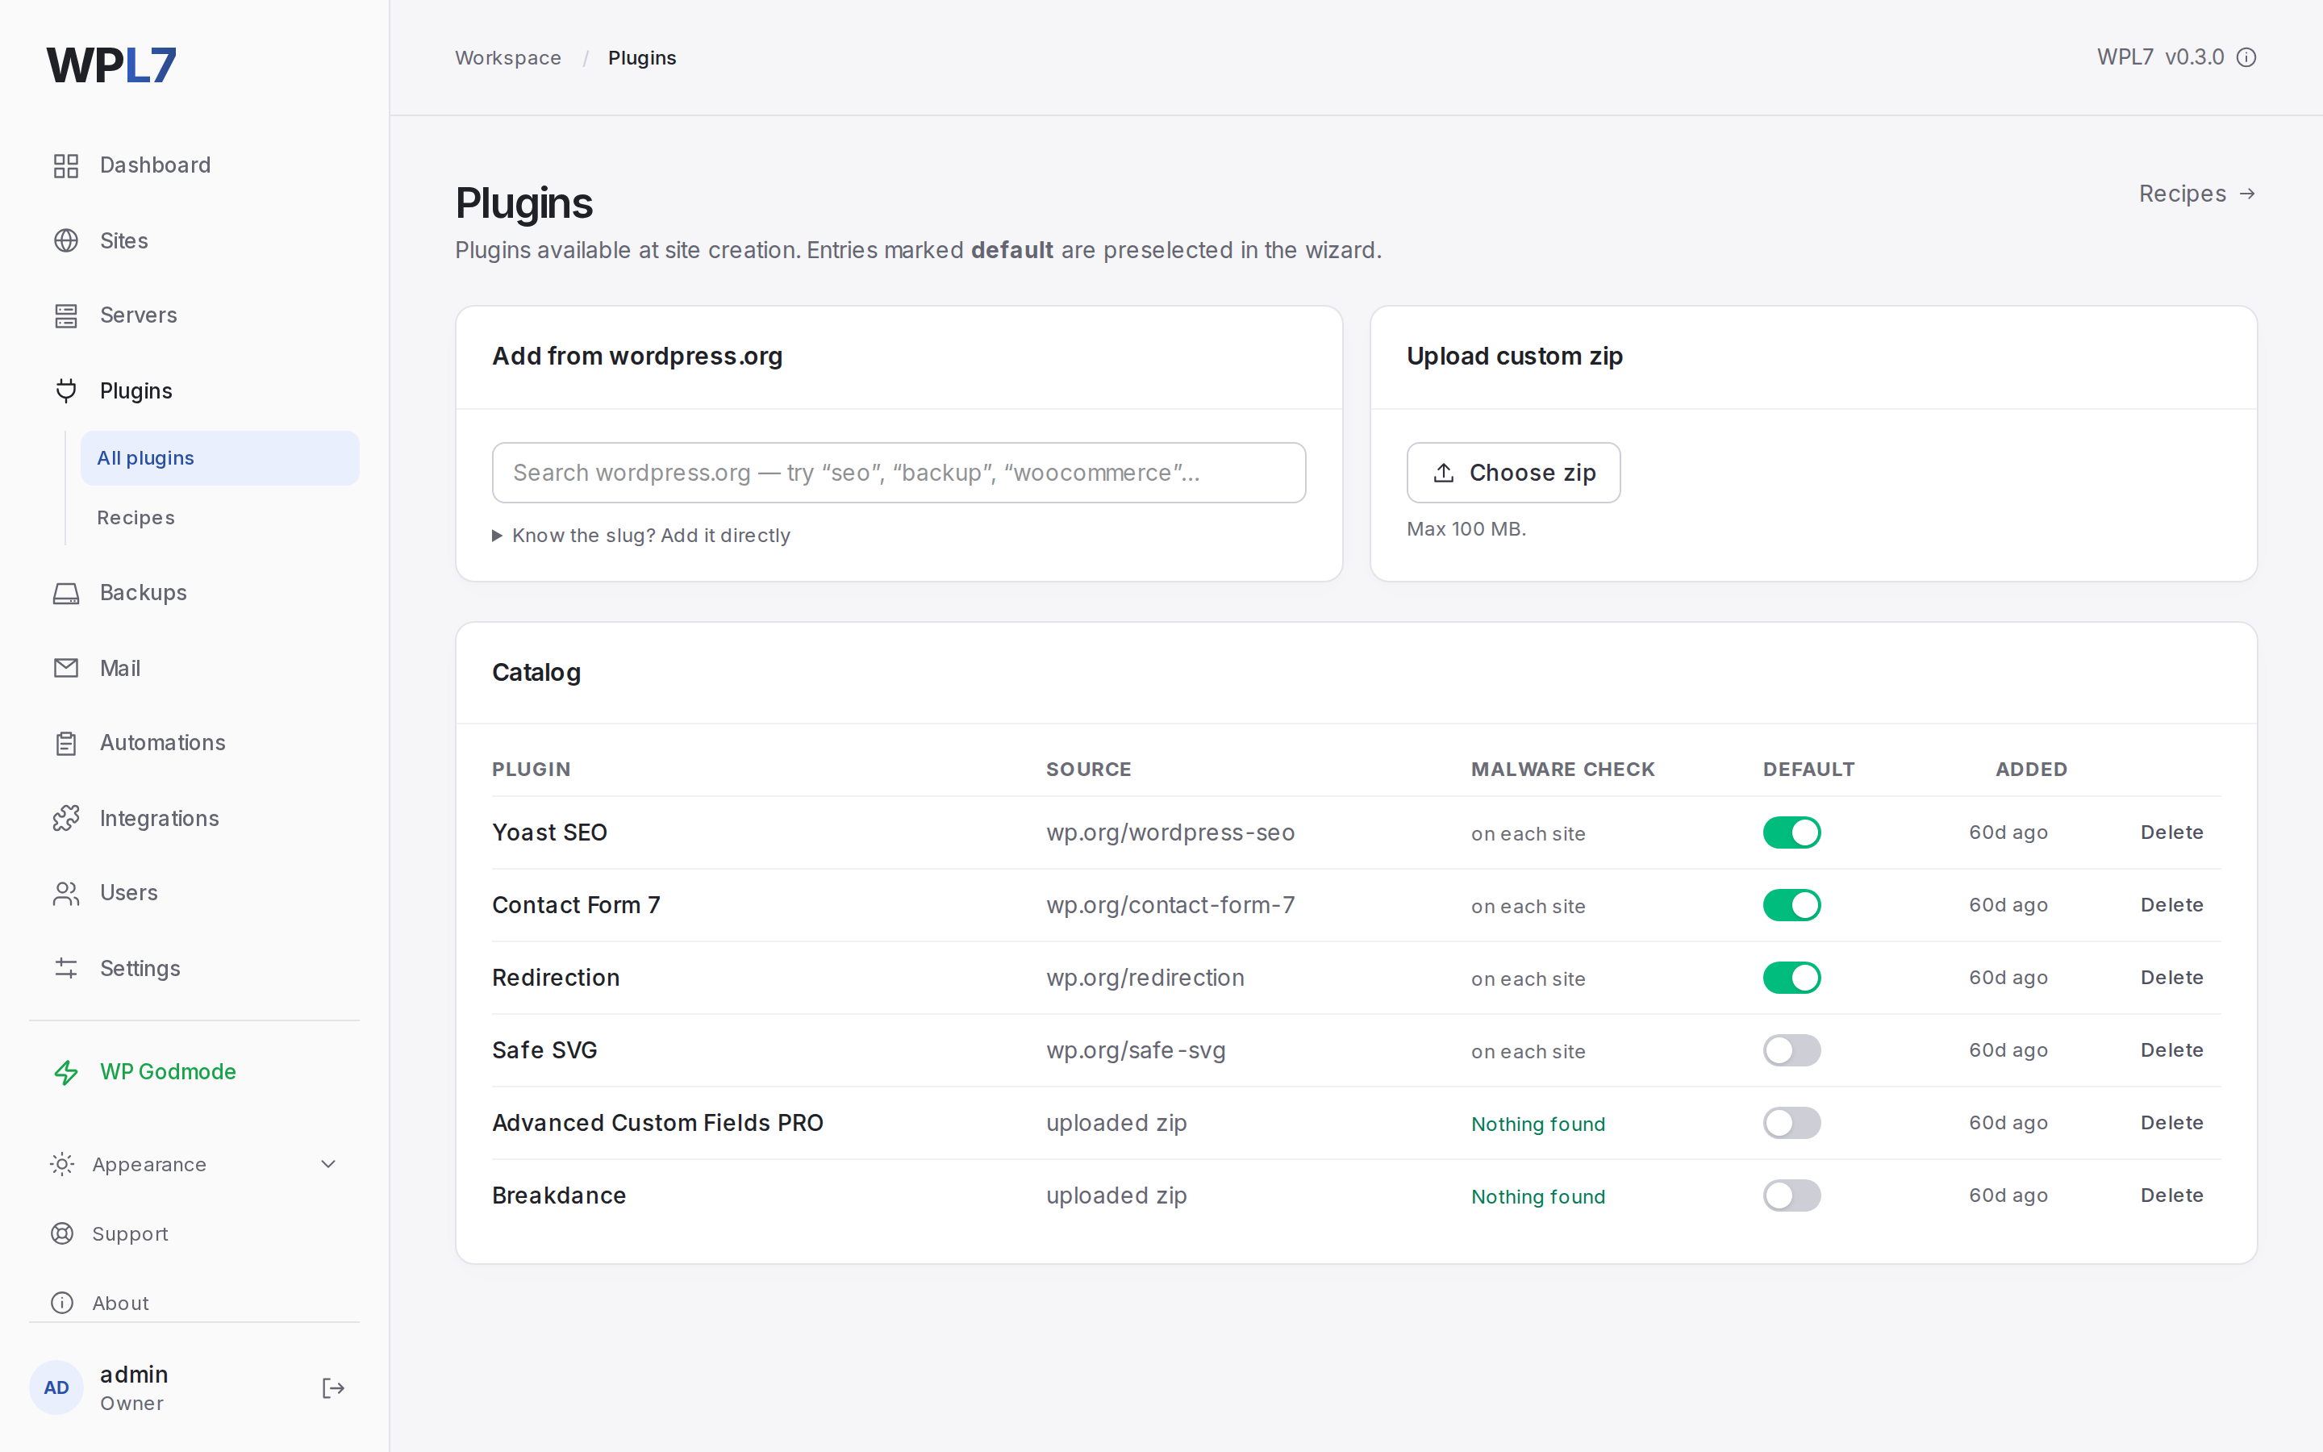Click wp.org/safe-svg source text
This screenshot has width=2323, height=1452.
click(1136, 1049)
